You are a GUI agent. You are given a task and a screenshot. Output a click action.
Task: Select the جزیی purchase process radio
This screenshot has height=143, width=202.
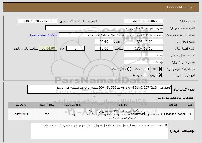(161, 75)
